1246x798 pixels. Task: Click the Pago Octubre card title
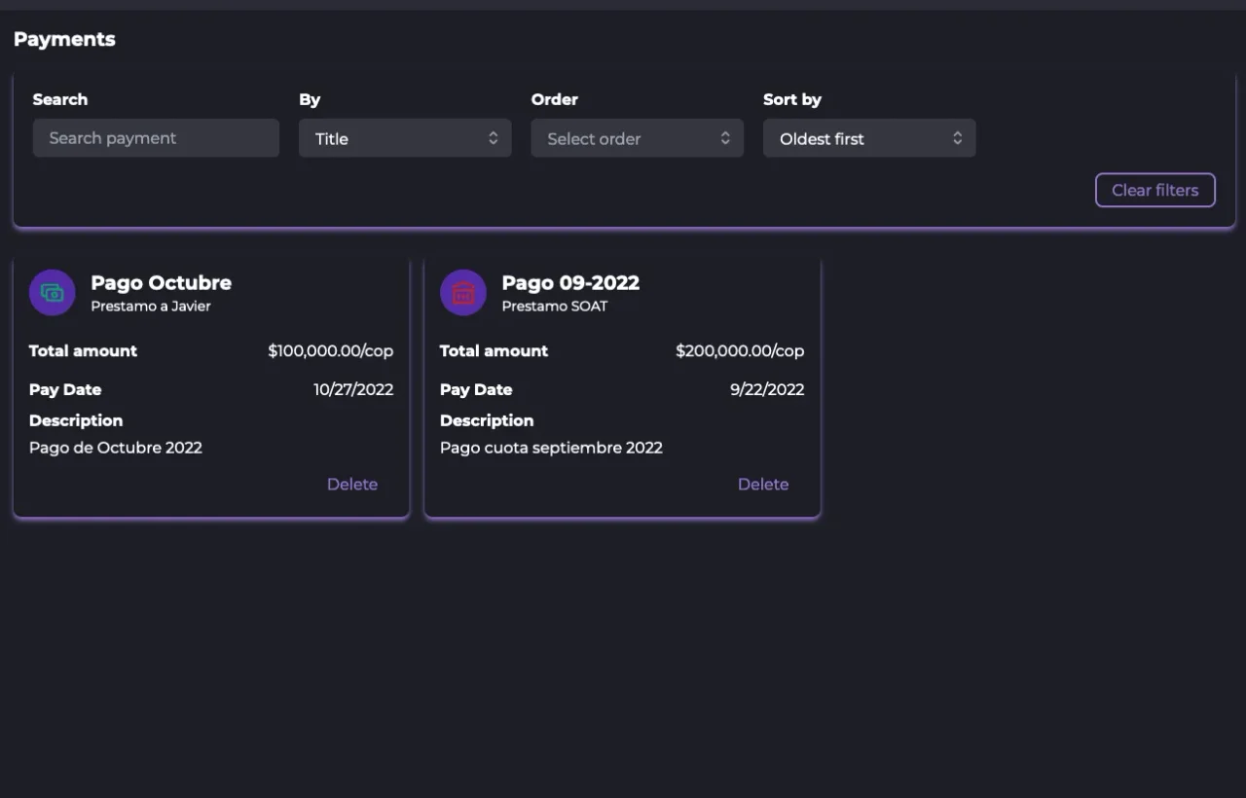coord(162,282)
